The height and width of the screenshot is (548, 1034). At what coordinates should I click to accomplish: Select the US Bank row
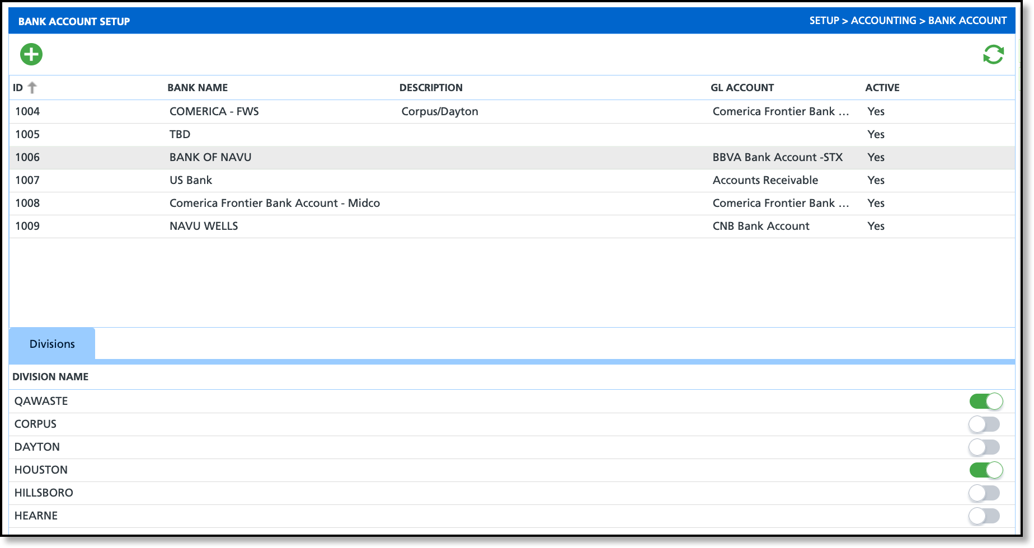coord(512,180)
